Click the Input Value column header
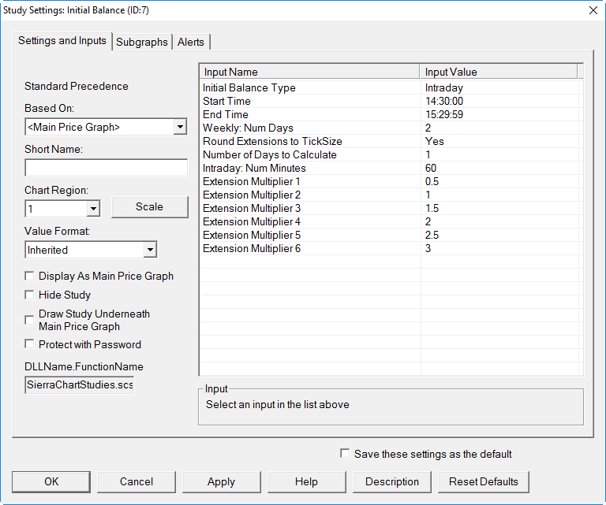Viewport: 606px width, 505px height. point(499,72)
